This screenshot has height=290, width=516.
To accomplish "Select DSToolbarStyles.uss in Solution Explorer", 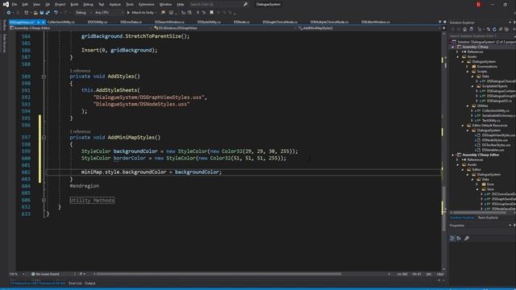I will 496,145.
